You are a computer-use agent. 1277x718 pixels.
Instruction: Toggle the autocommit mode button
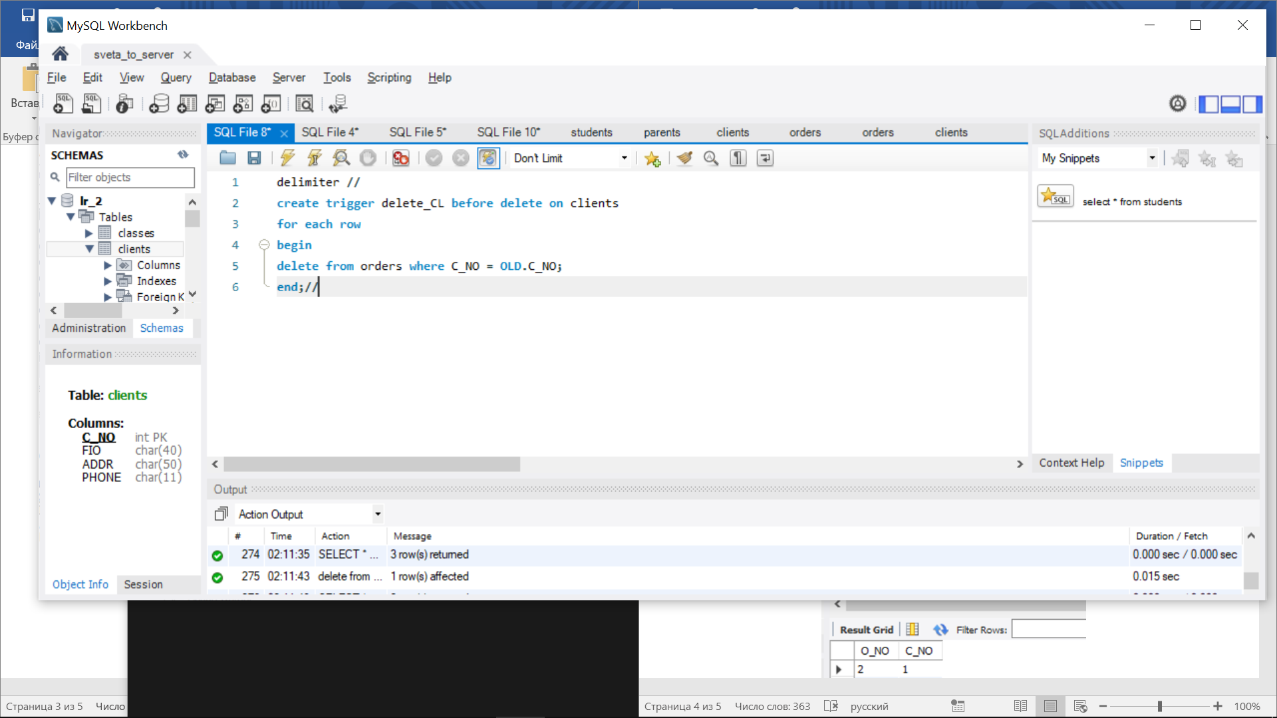coord(488,158)
